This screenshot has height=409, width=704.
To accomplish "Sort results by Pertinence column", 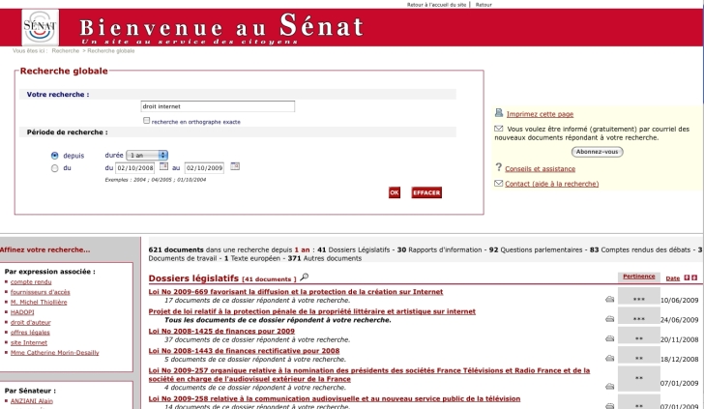I will pos(638,277).
